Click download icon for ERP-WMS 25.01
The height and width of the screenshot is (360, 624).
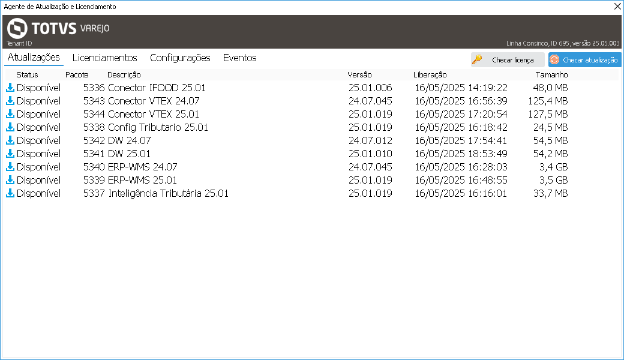tap(10, 180)
